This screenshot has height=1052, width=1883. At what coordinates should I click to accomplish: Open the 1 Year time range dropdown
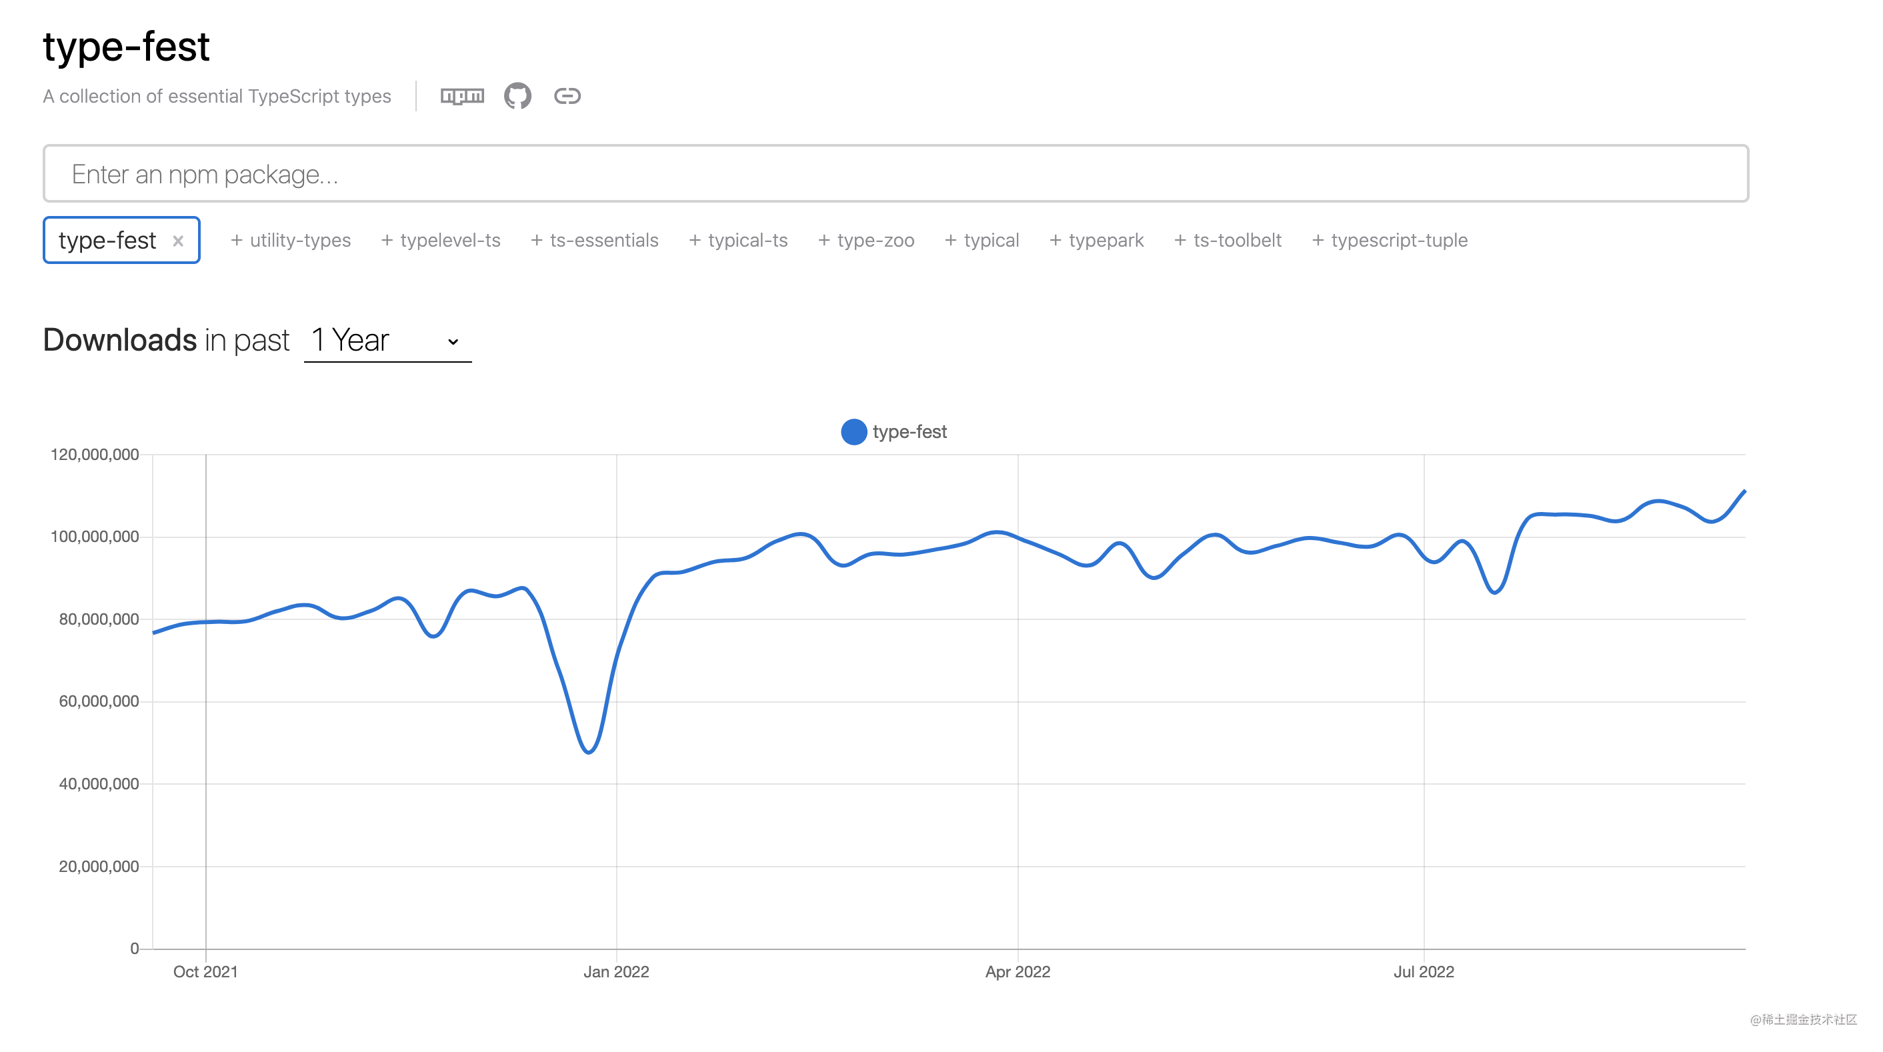click(x=387, y=341)
